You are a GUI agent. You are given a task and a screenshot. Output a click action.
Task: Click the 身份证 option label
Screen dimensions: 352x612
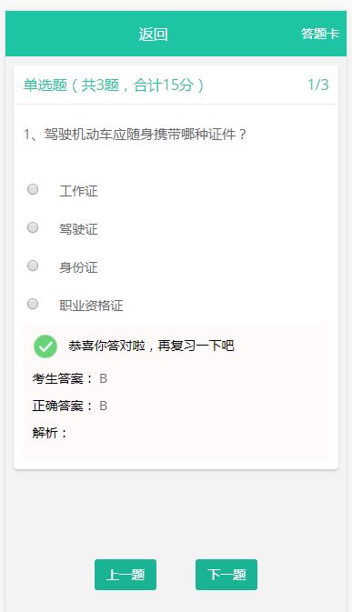coord(78,267)
